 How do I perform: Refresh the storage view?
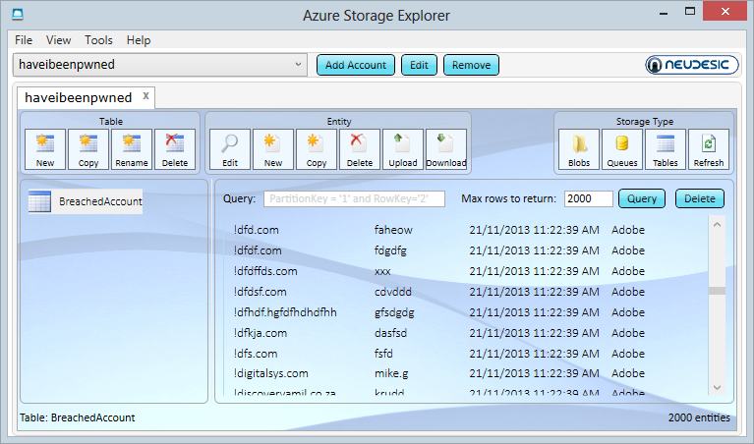click(x=709, y=149)
